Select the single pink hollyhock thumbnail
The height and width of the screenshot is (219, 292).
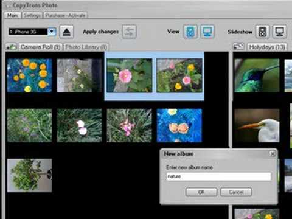coord(130,75)
